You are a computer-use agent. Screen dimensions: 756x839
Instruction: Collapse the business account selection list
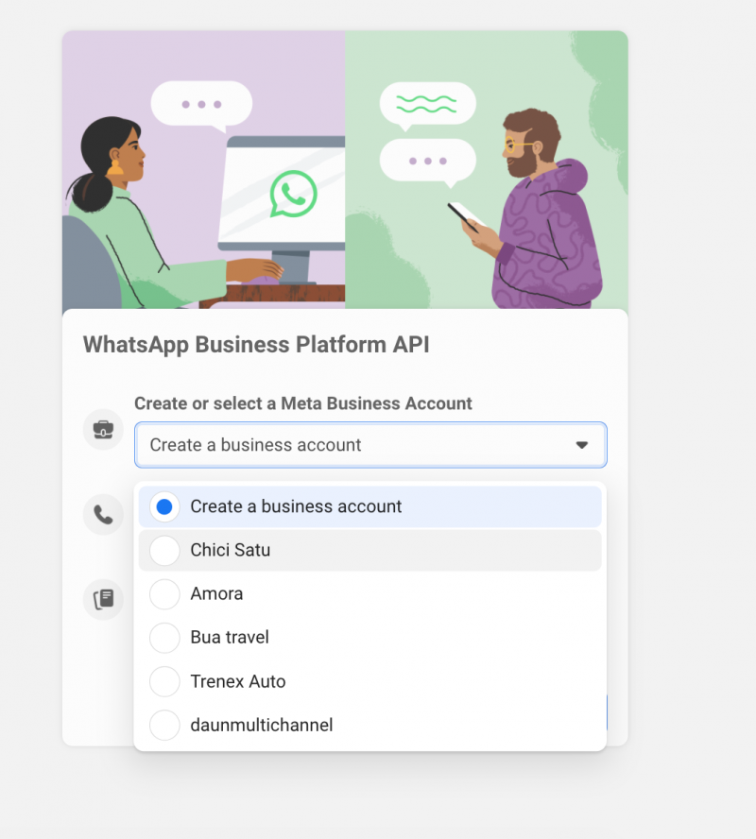[x=582, y=444]
